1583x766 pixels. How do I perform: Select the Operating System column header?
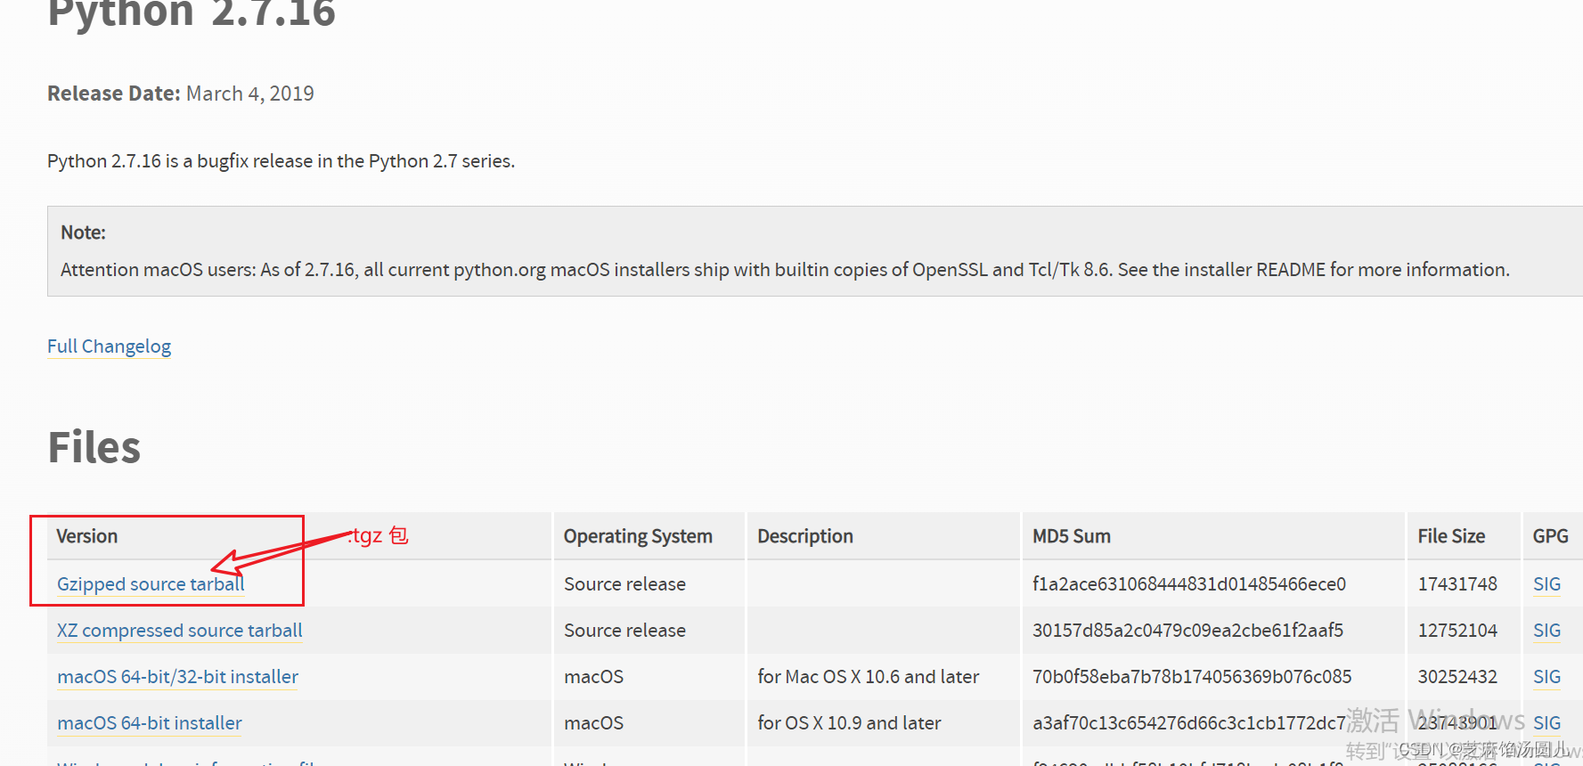coord(638,536)
